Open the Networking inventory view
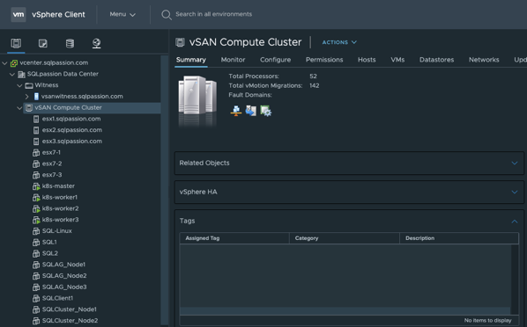Screen dimensions: 527x327 pyautogui.click(x=96, y=43)
